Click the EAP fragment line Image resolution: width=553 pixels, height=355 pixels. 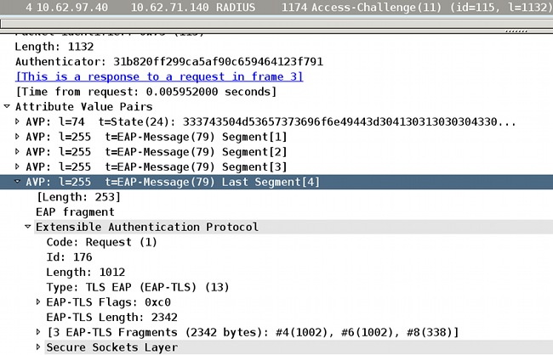click(x=75, y=211)
